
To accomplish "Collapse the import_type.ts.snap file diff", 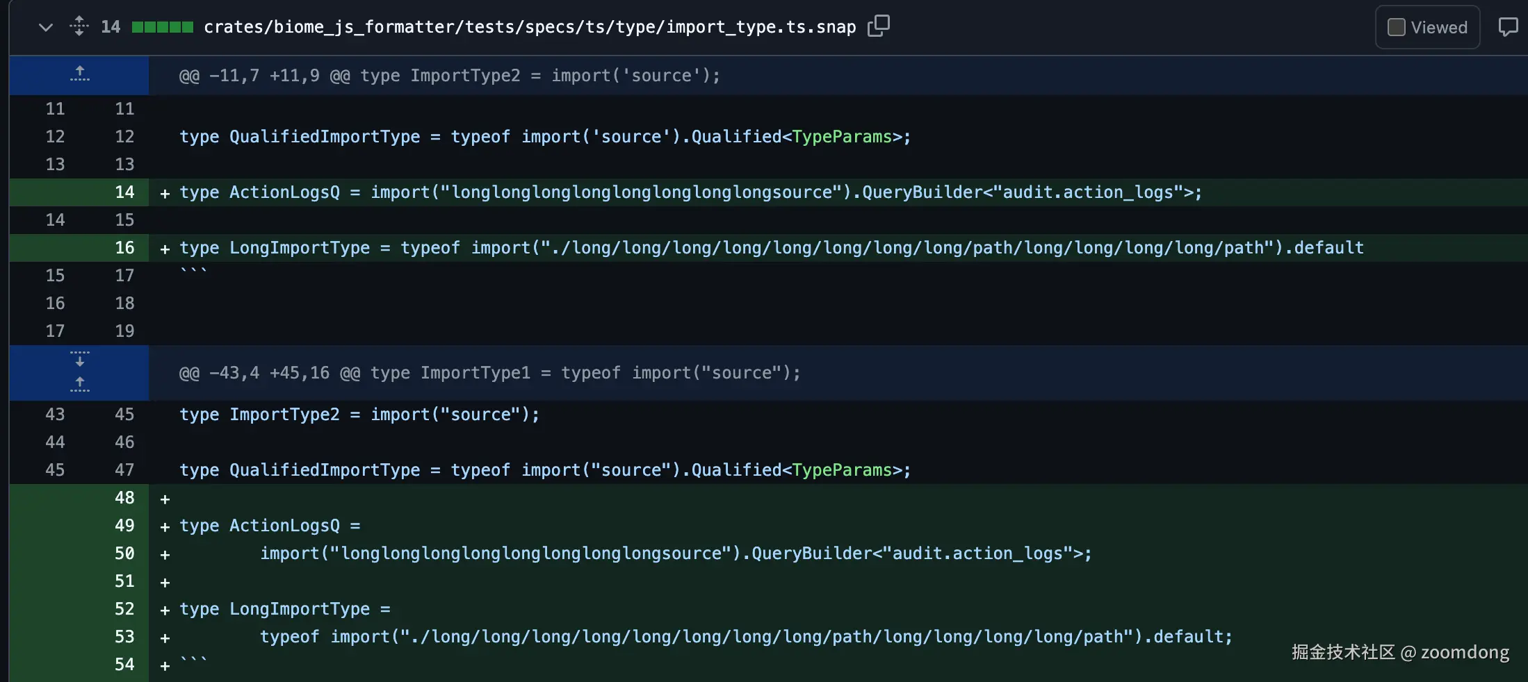I will coord(46,28).
